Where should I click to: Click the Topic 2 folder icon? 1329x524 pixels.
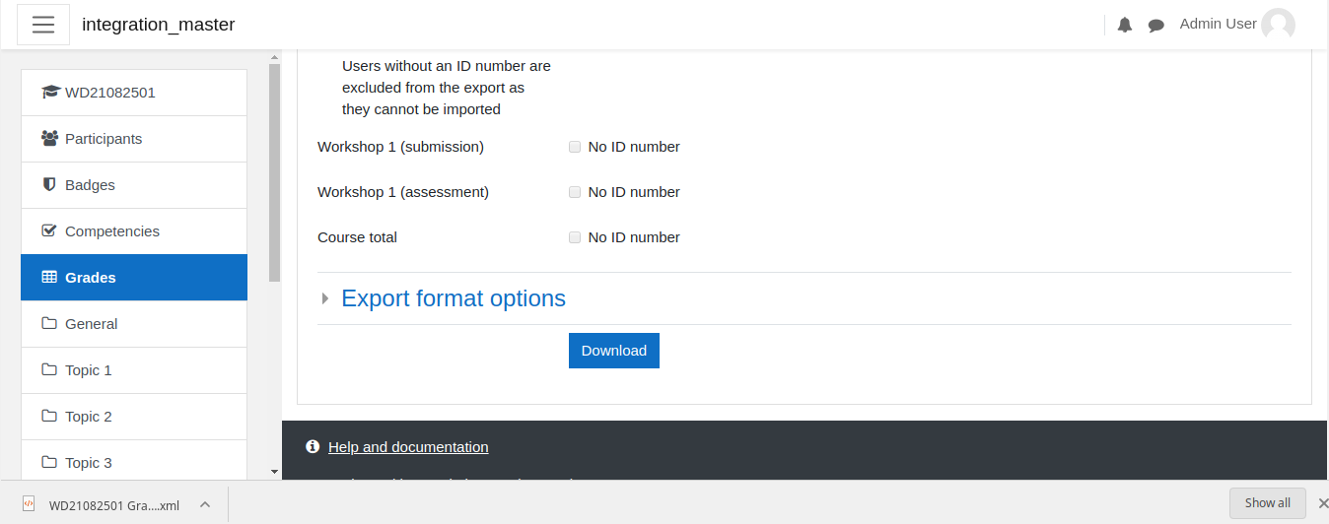click(49, 417)
